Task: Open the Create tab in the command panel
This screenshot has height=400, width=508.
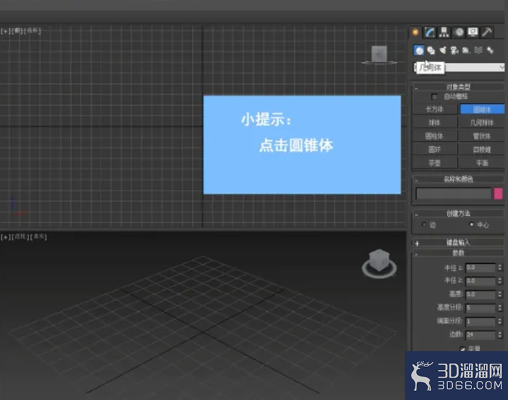Action: [415, 32]
